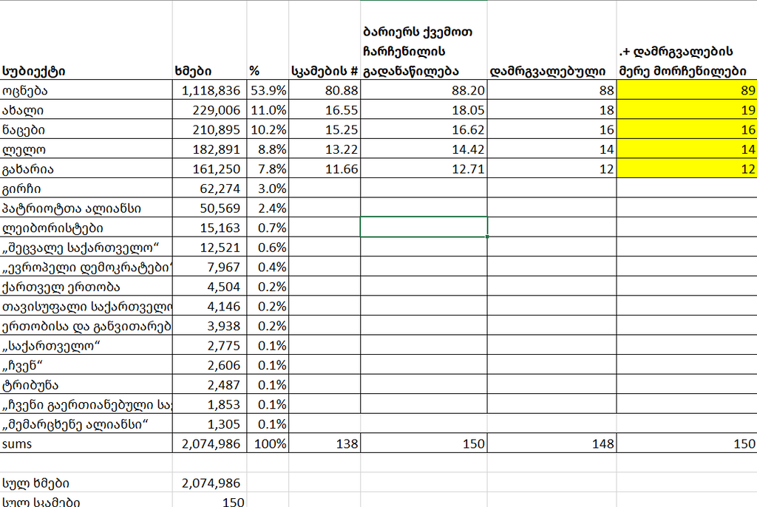Select the 'ახალი' row label
This screenshot has height=507, width=757.
tap(86, 110)
